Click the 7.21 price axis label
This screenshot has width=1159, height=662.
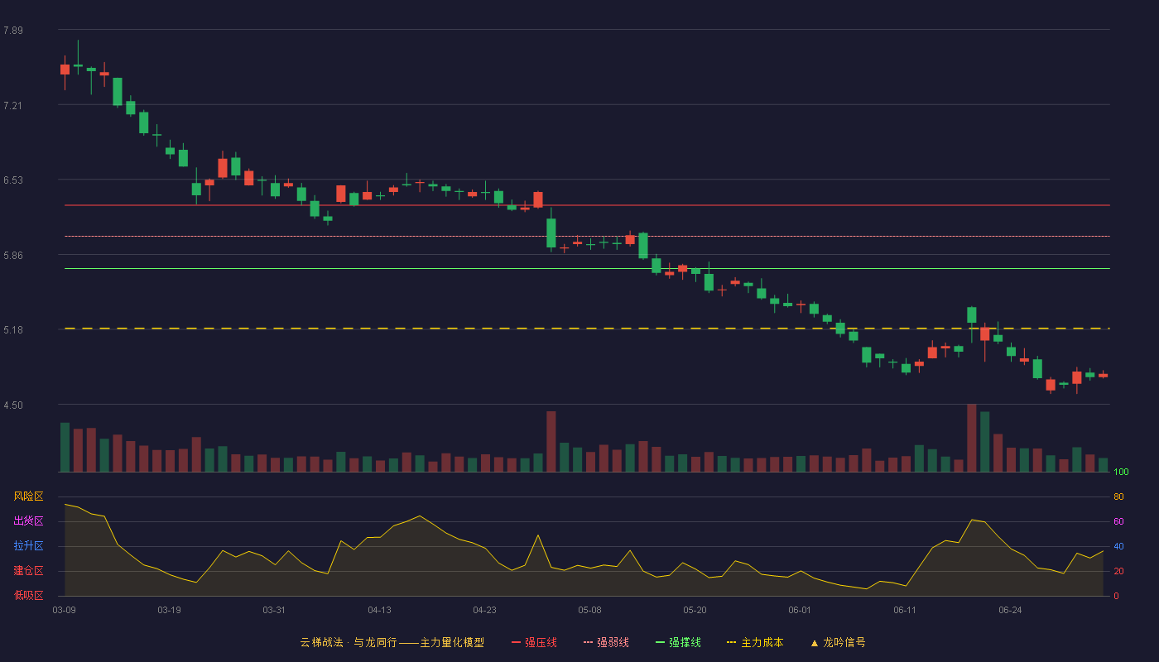13,106
